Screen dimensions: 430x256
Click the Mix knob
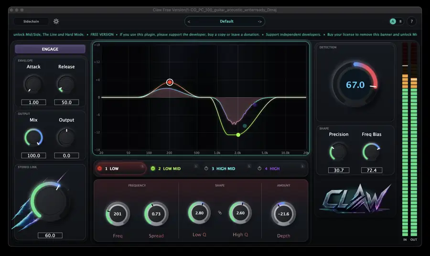click(33, 138)
